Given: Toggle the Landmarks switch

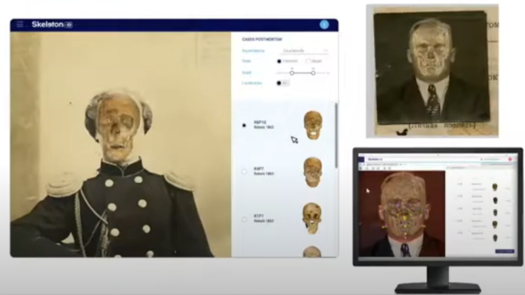Looking at the screenshot, I should click(x=283, y=83).
